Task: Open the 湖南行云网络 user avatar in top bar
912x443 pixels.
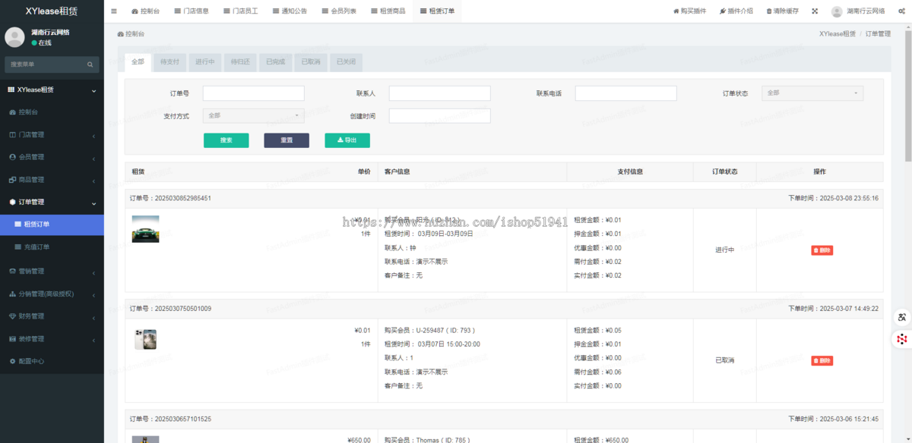Action: point(837,11)
